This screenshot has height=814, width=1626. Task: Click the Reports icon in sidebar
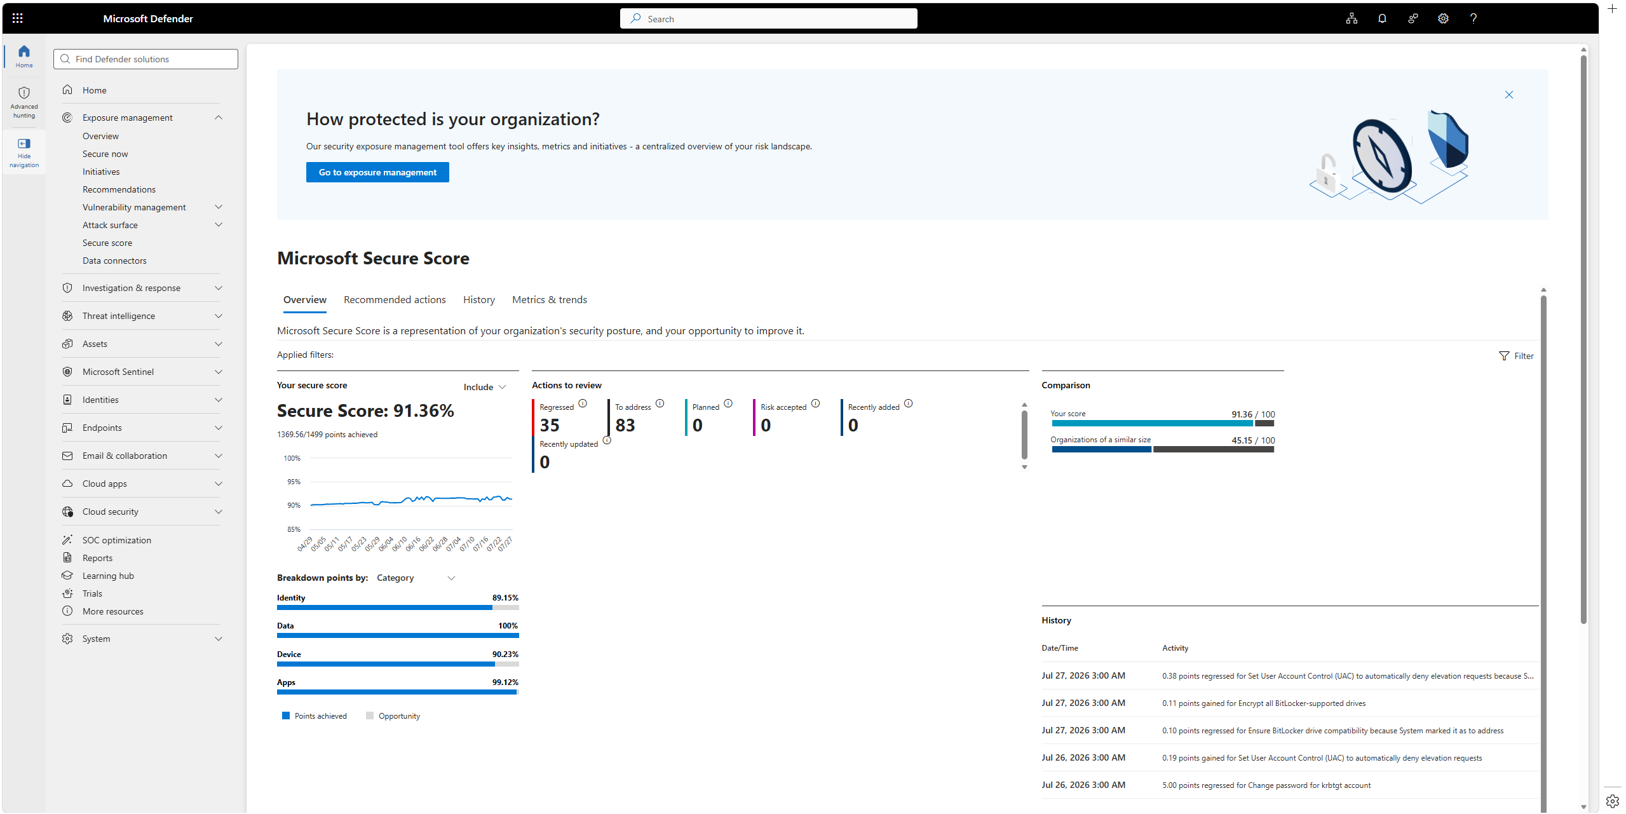pyautogui.click(x=67, y=557)
